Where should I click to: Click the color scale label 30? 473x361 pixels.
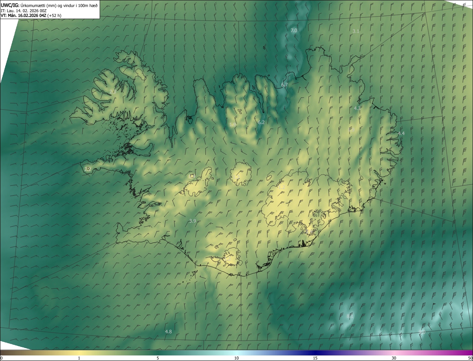[x=394, y=358]
